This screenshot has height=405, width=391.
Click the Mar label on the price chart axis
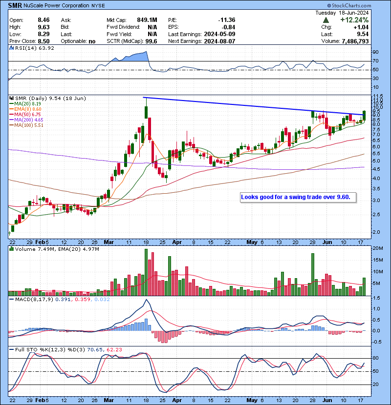(109, 243)
